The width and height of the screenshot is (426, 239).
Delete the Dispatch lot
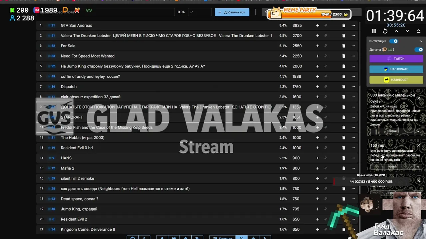coord(344,87)
